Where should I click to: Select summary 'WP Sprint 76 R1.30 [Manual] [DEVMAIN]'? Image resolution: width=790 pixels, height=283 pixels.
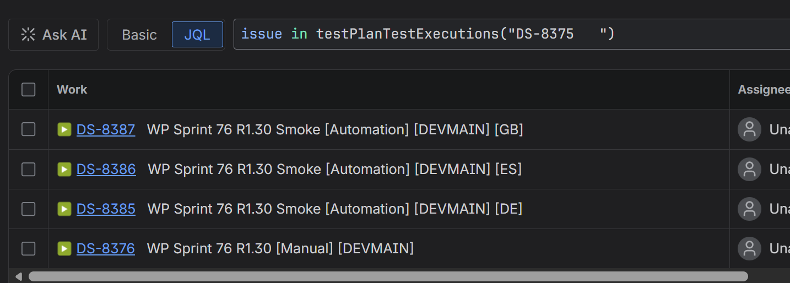280,248
